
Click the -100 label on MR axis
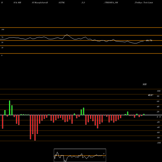tap(159, 143)
